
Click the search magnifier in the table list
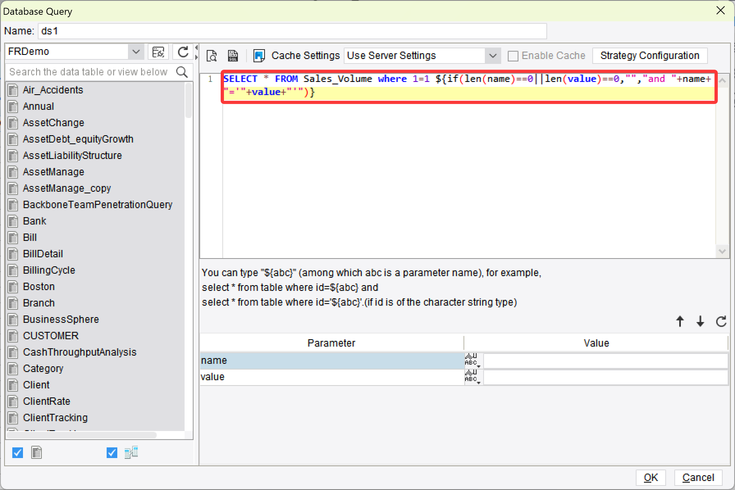click(183, 72)
